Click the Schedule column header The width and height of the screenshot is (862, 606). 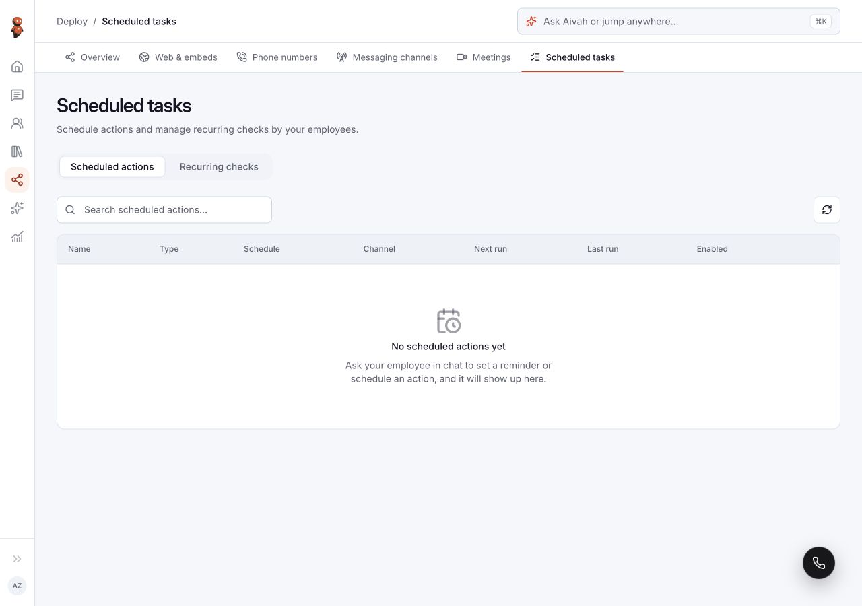[x=262, y=249]
